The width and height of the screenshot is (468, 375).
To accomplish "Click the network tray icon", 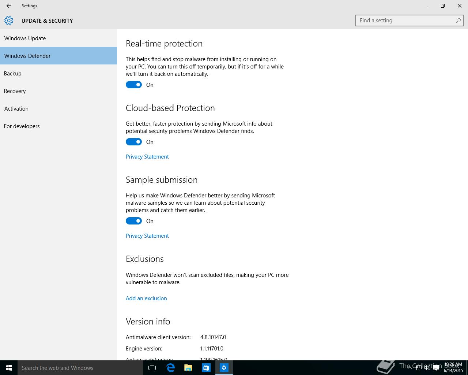I will click(419, 368).
